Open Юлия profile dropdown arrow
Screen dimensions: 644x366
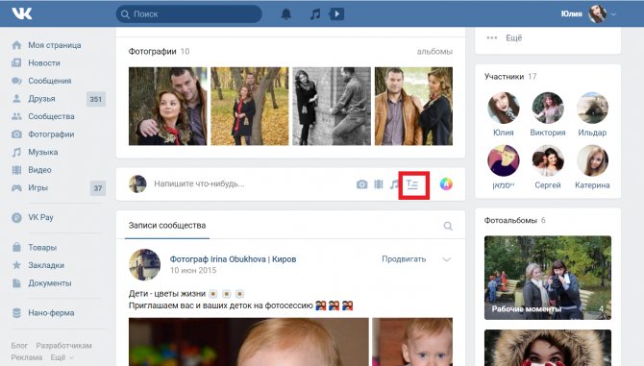(613, 14)
